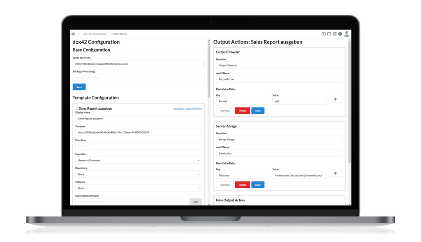Open Configure Output Actions link
421x242 pixels.
click(x=187, y=108)
